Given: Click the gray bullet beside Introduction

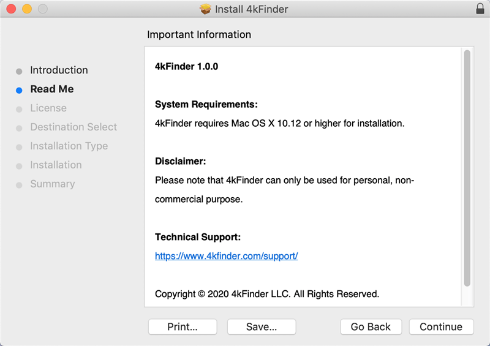Looking at the screenshot, I should (x=19, y=71).
